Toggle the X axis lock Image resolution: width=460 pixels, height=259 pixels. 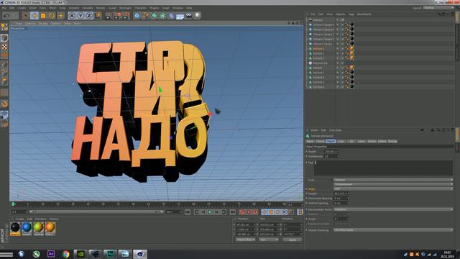tap(72, 16)
